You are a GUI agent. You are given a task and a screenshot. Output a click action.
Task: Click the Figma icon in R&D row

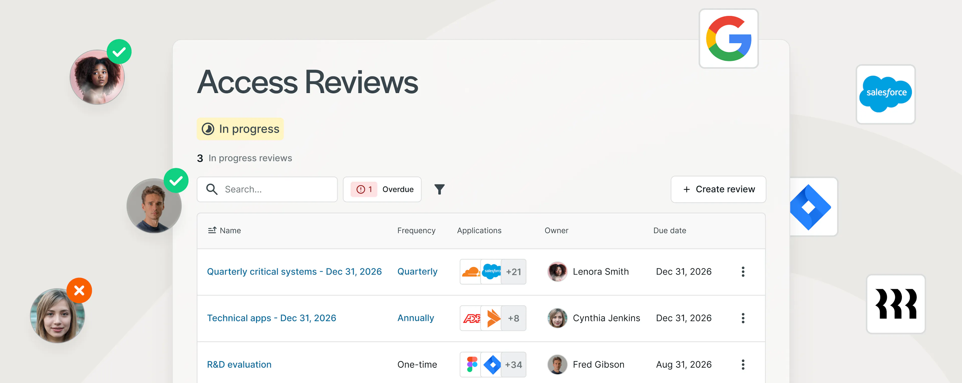(x=471, y=364)
